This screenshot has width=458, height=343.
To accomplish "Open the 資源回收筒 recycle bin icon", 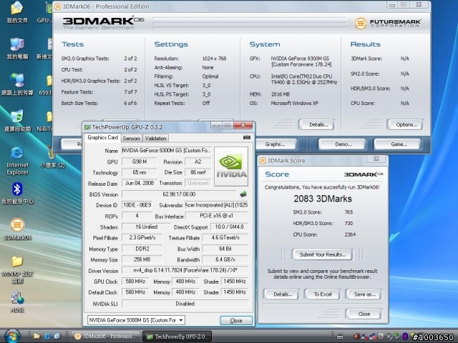I will tap(17, 121).
